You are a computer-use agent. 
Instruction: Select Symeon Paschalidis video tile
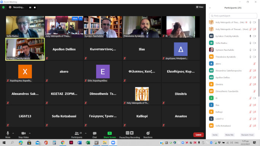pos(103,27)
